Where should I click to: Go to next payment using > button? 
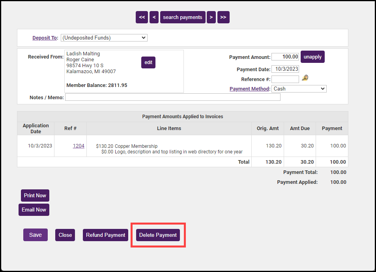tap(211, 17)
